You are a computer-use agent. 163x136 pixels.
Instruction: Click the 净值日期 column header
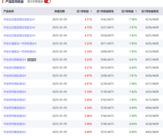coord(59,11)
